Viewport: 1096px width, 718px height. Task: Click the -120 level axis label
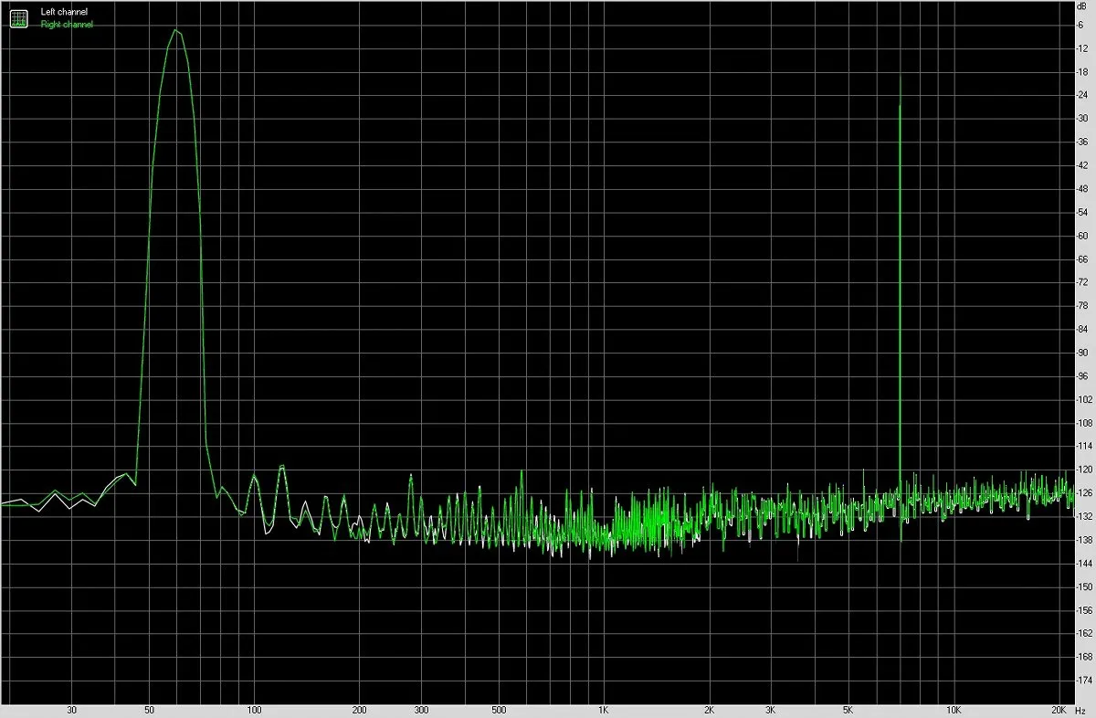[1085, 470]
